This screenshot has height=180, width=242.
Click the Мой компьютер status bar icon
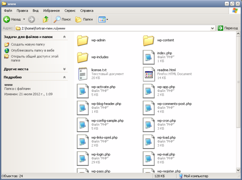[181, 176]
